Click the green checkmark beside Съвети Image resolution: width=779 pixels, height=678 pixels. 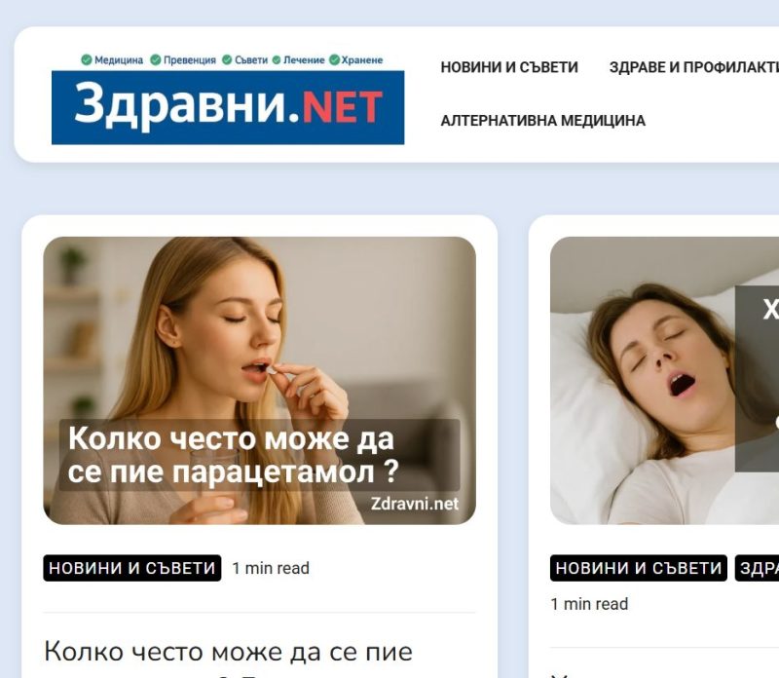227,60
